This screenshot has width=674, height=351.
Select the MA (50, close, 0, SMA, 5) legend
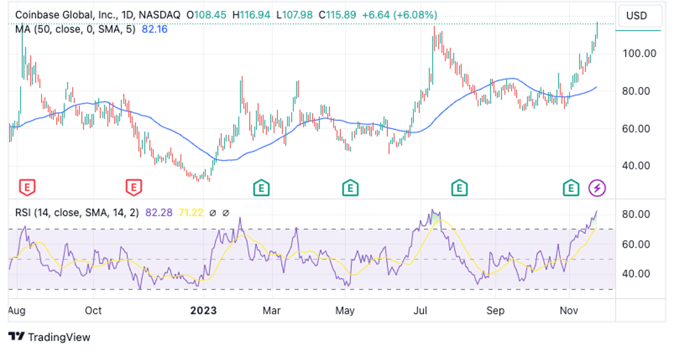coord(75,29)
